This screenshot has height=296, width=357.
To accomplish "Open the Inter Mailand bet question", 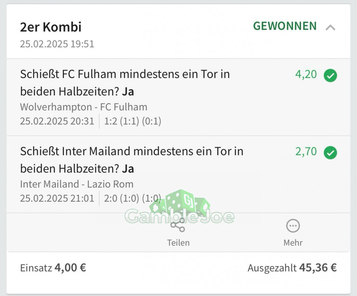I will click(132, 160).
